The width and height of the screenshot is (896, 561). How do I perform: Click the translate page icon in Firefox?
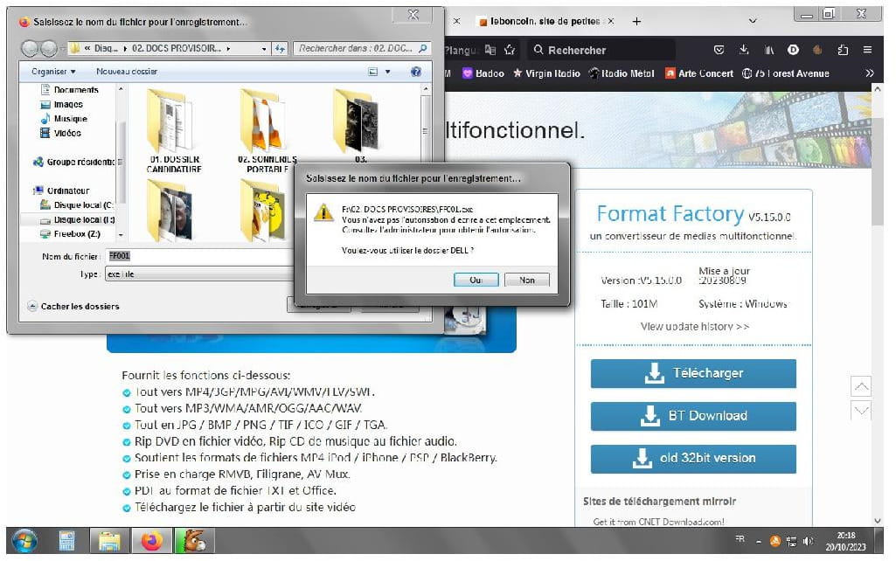point(490,51)
